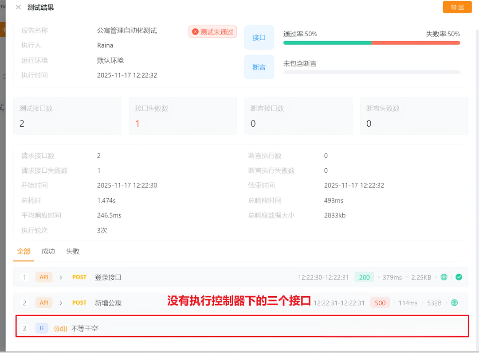
Task: Select the 接口 summary tile
Action: tap(259, 38)
